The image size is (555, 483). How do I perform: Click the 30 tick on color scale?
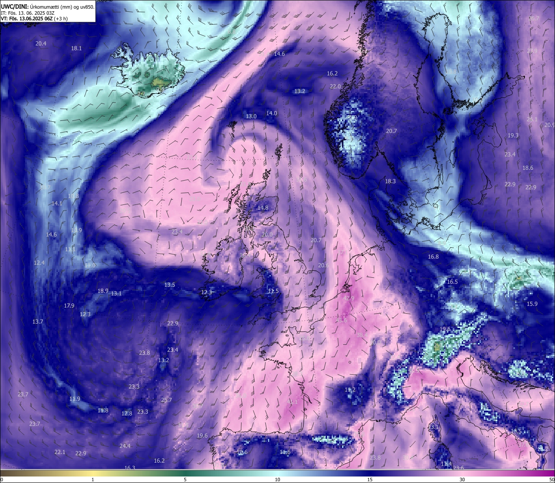pos(462,480)
